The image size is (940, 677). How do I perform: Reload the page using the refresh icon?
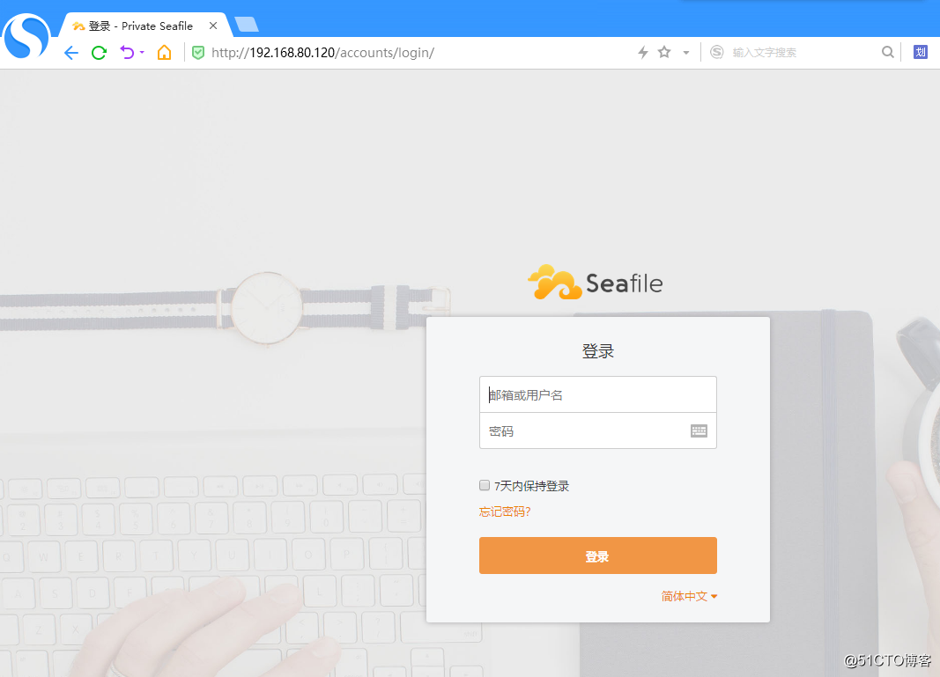point(97,52)
